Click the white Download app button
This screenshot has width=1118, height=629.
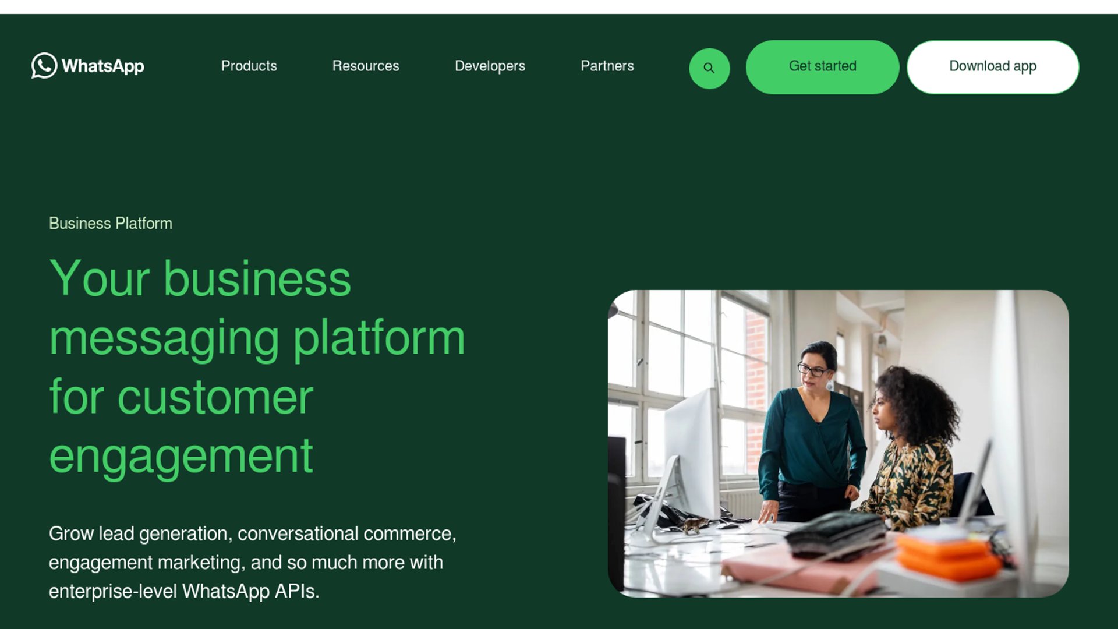[x=993, y=67]
